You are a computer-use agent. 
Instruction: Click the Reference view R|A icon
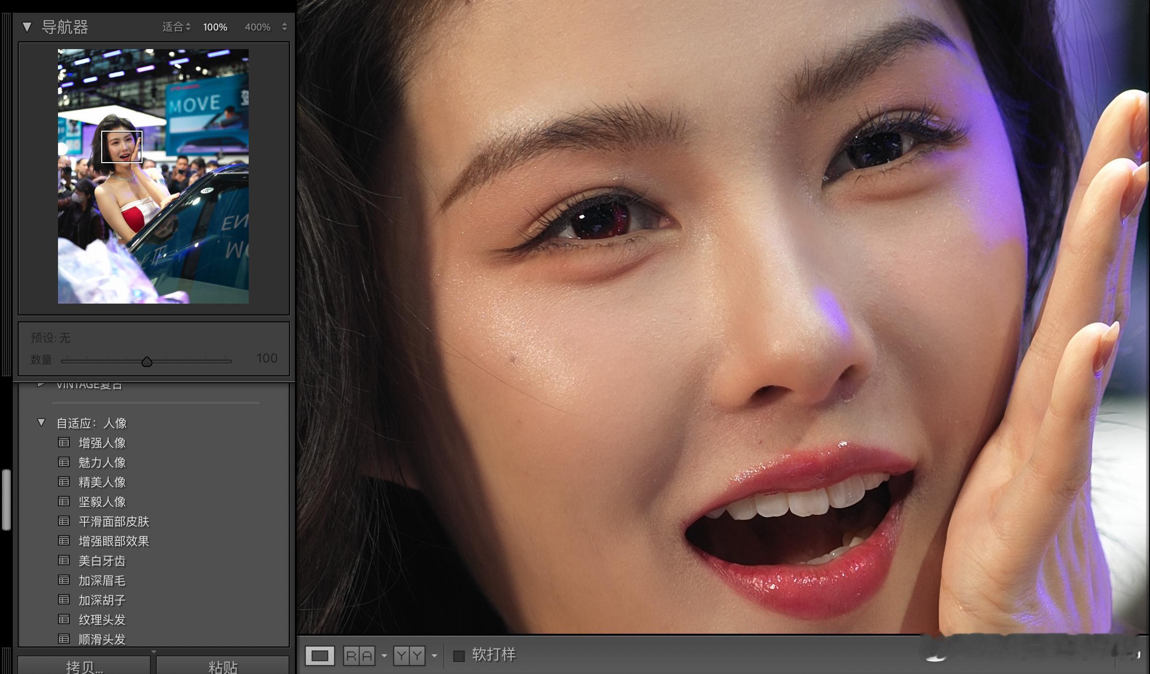pyautogui.click(x=359, y=655)
